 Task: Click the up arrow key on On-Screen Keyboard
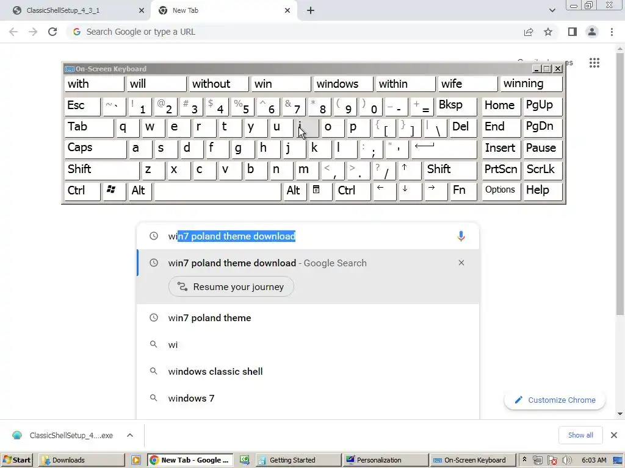[x=410, y=171]
